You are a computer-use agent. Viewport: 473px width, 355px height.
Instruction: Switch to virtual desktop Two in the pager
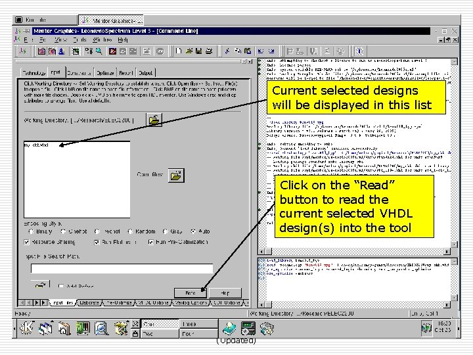[x=160, y=333]
